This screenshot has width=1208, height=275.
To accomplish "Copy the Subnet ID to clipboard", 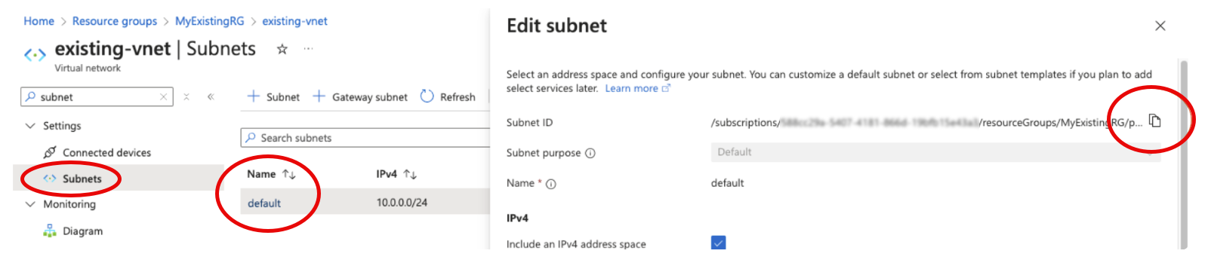I will (x=1154, y=121).
